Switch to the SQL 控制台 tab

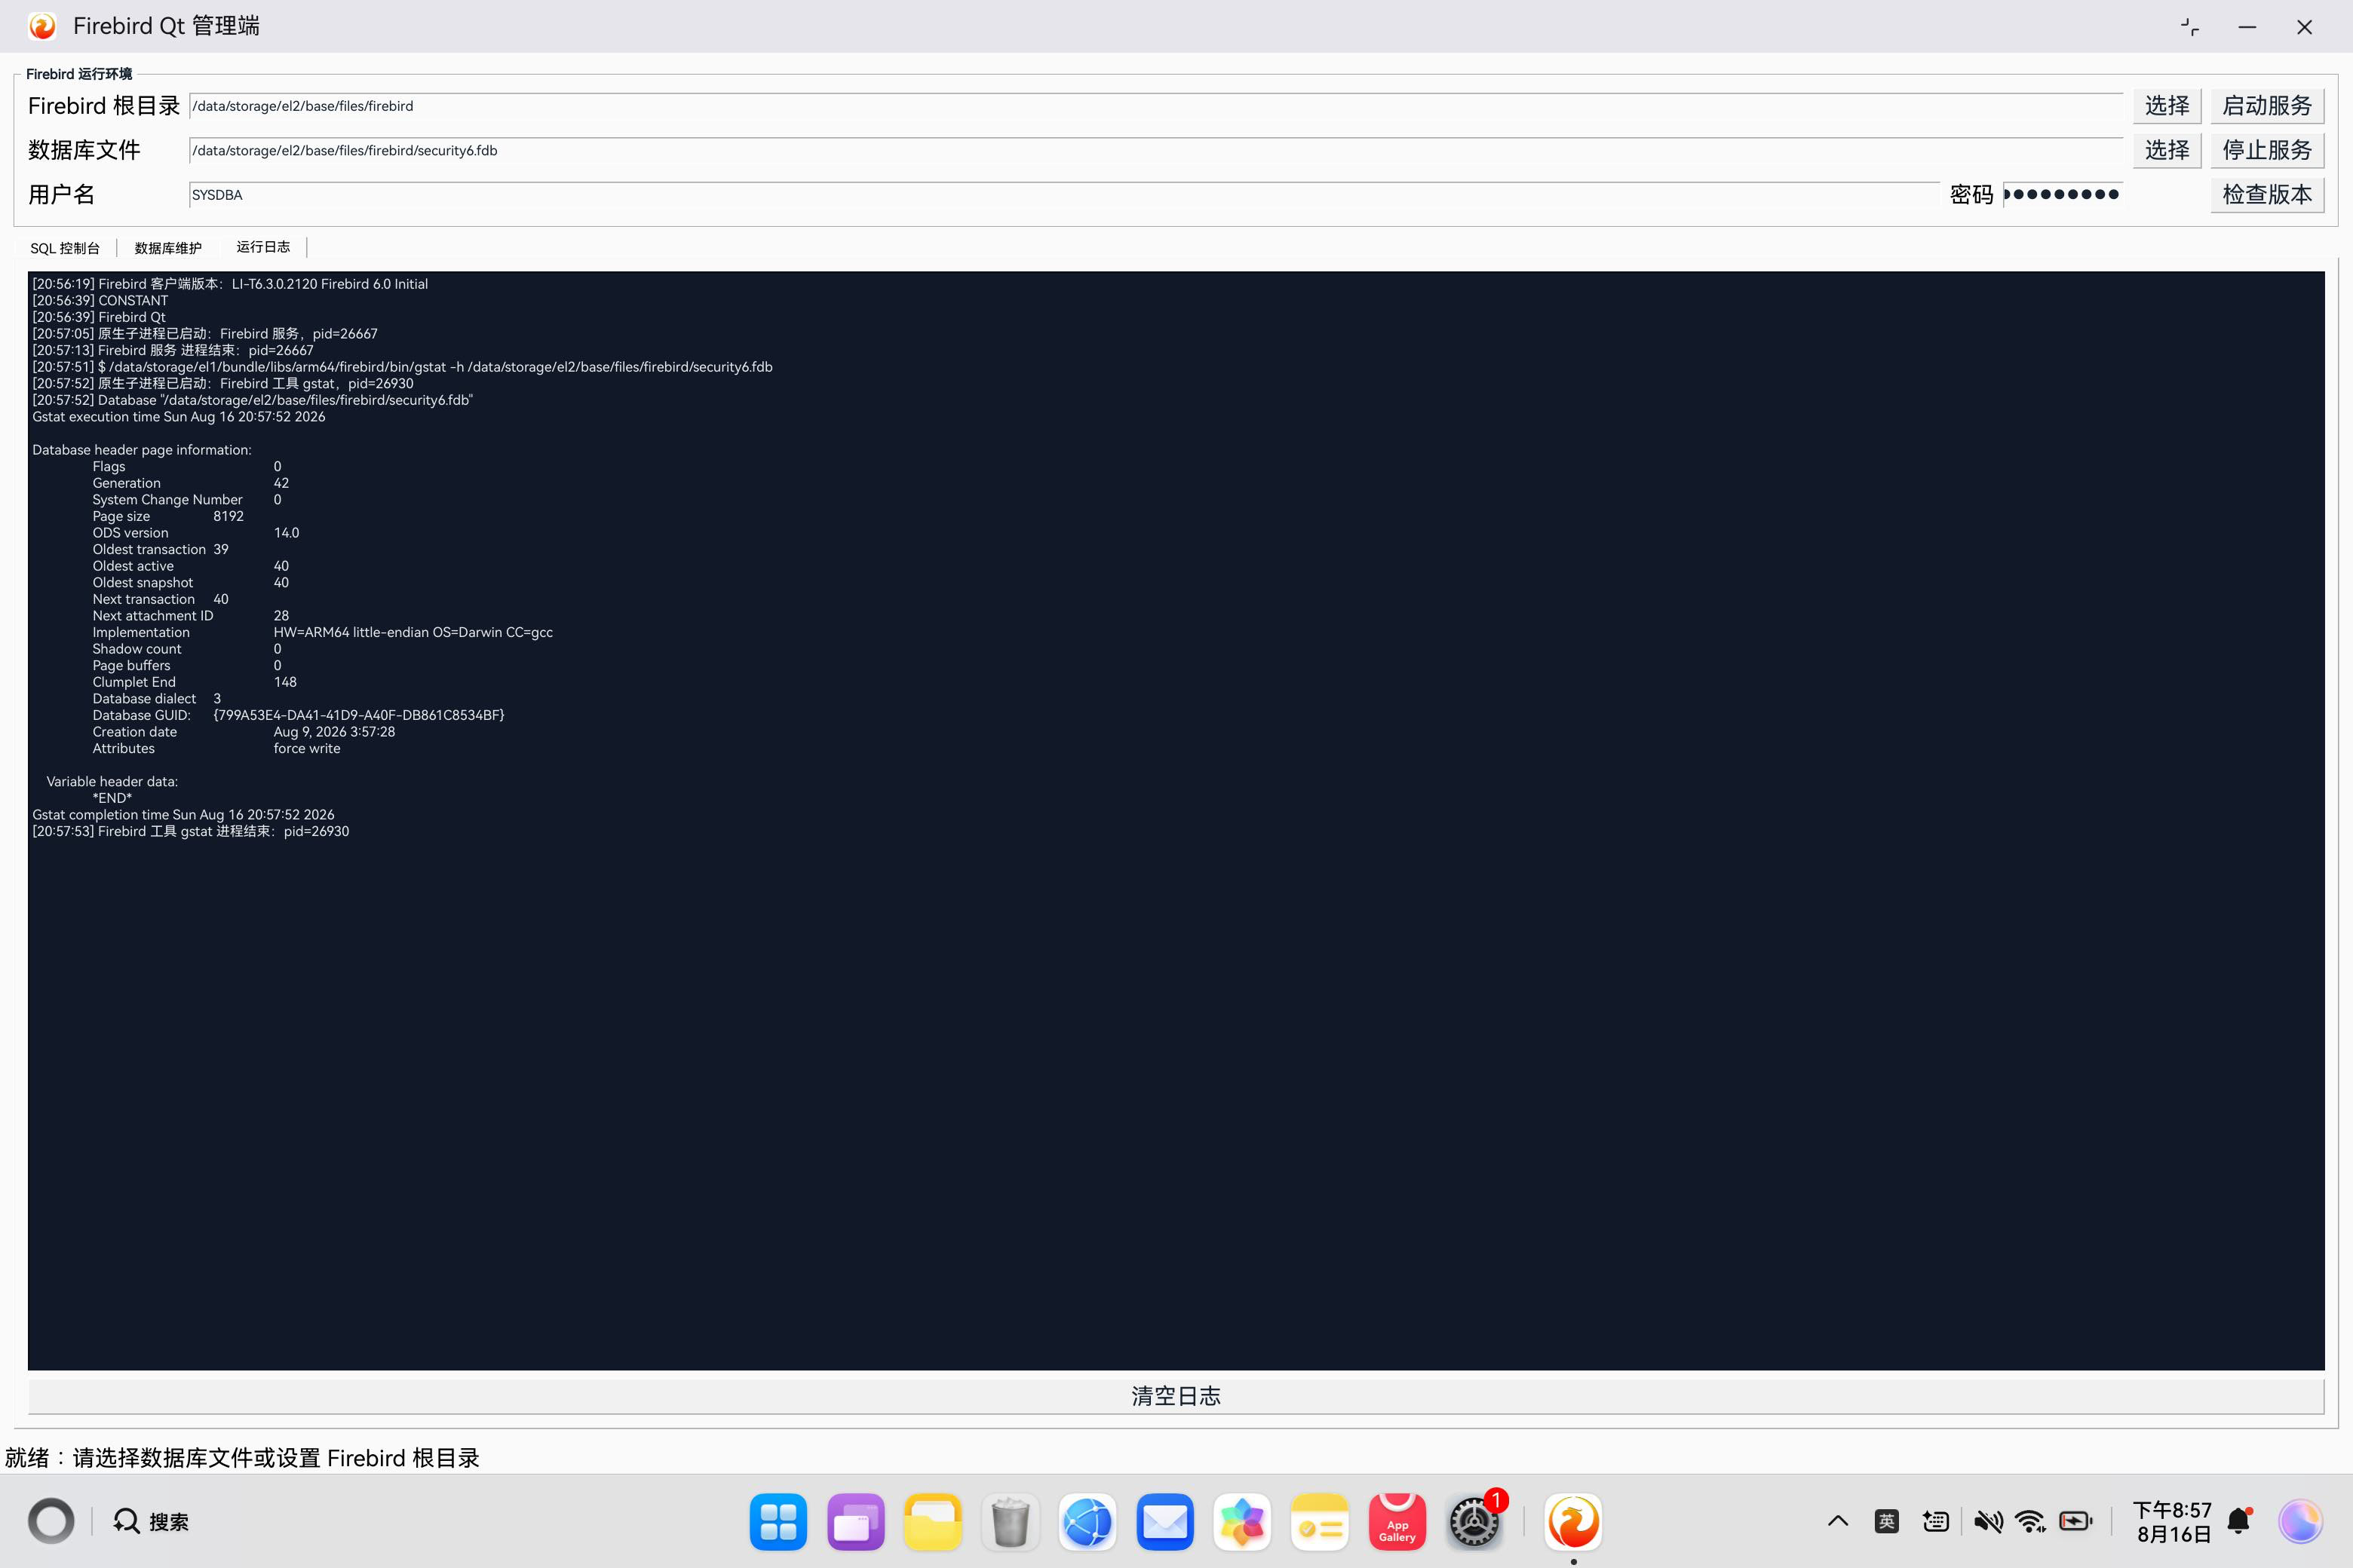65,248
